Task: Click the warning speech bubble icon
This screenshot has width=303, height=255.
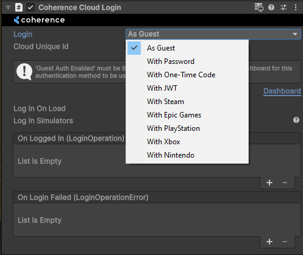Action: pos(24,72)
